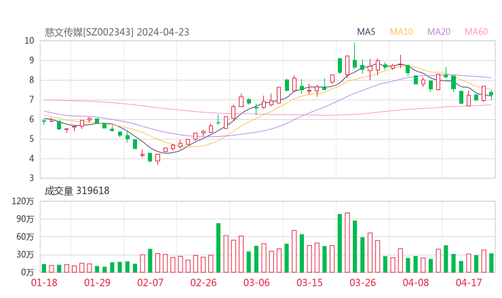Select the 03-06 date label
This screenshot has height=298, width=502.
256,282
